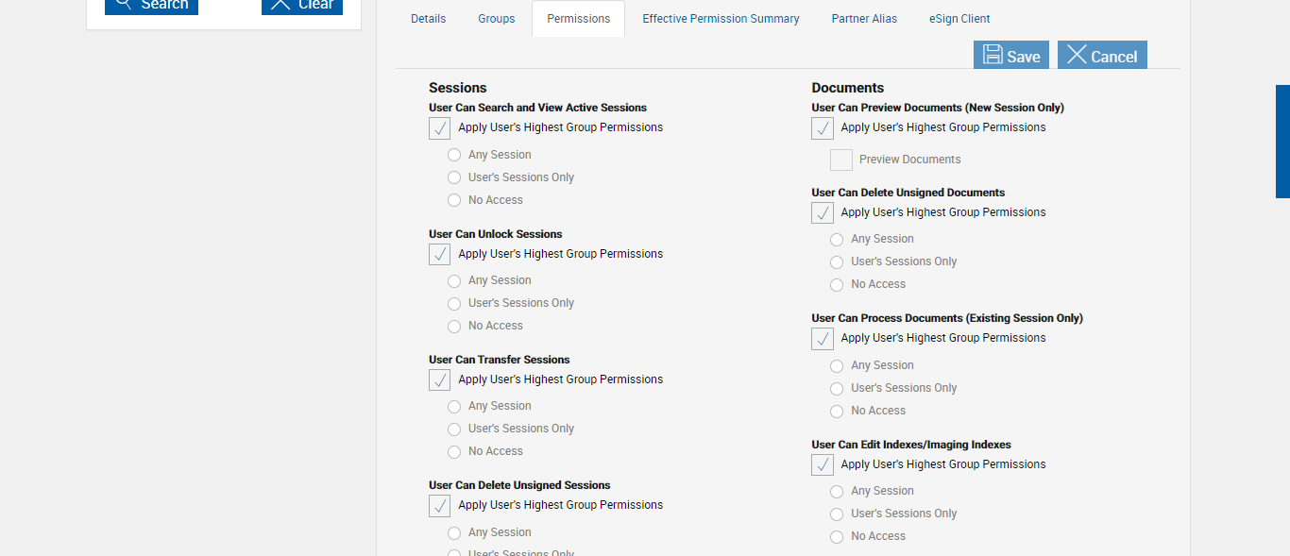1290x556 pixels.
Task: Click the blue side panel handle on right edge
Action: [1282, 142]
